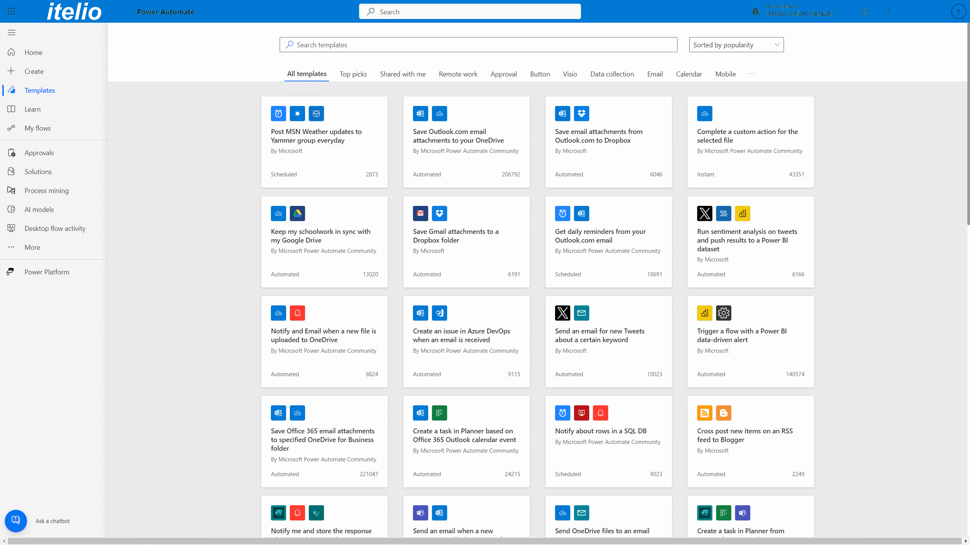Screen dimensions: 970x545
Task: Switch to the Mobile tab
Action: (726, 74)
